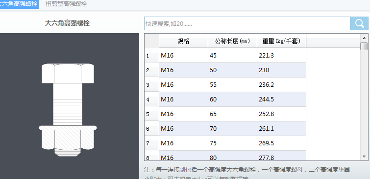370x179 pixels.
Task: Click the note text starting 注:每一连接副
Action: 247,170
